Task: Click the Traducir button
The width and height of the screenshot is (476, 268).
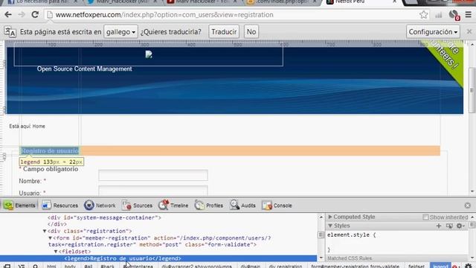Action: (224, 31)
